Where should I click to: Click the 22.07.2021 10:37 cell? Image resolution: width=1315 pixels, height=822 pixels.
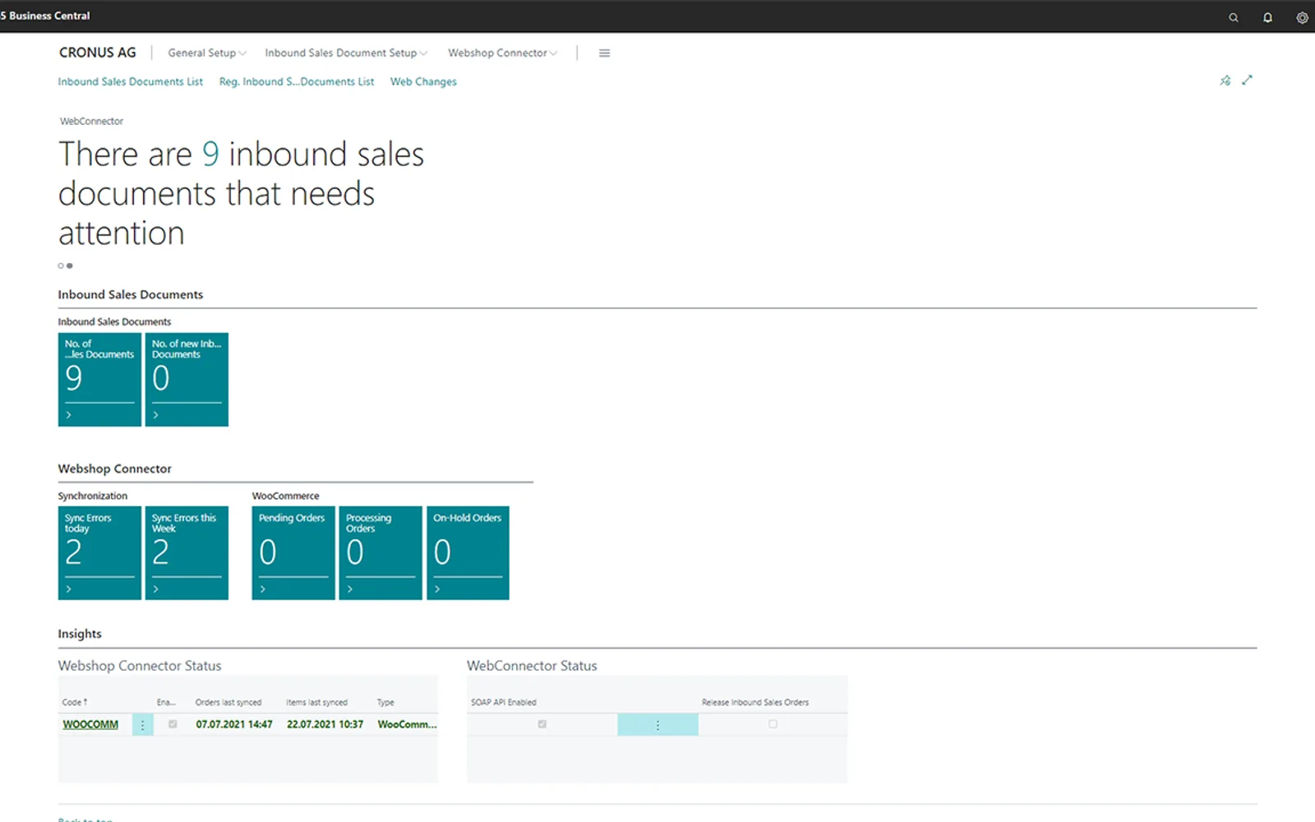coord(325,724)
